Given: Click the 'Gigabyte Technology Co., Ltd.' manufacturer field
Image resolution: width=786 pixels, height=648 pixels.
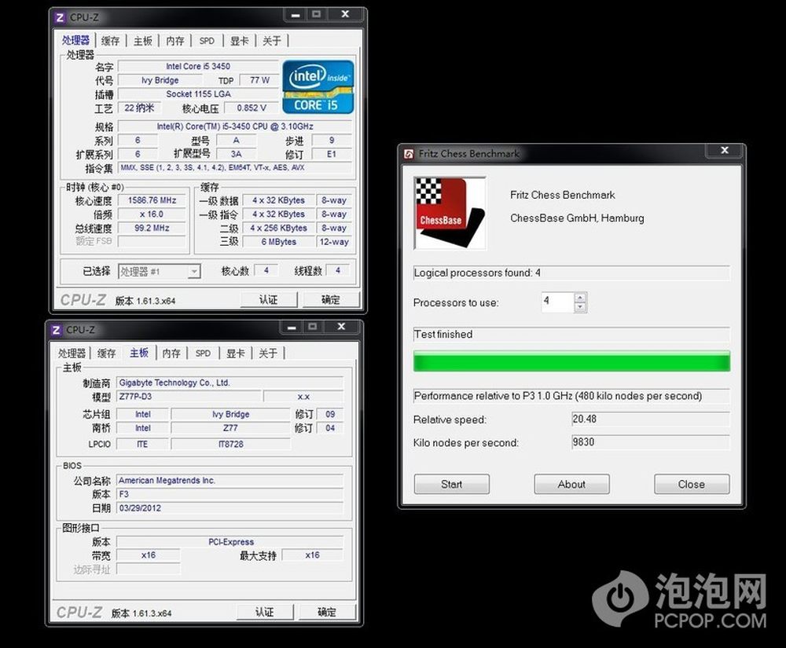Looking at the screenshot, I should pyautogui.click(x=230, y=383).
